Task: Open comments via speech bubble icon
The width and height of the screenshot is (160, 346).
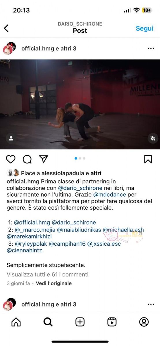Action: click(x=27, y=159)
